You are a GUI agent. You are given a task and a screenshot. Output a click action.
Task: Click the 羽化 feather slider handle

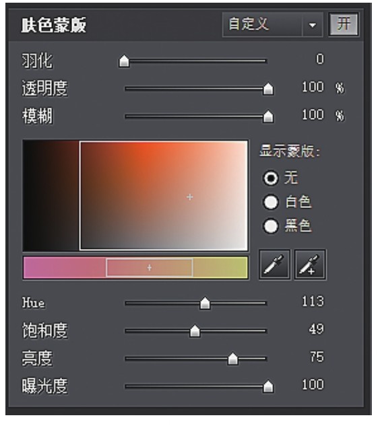pos(124,61)
